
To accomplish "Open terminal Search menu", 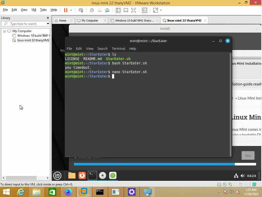I will (102, 48).
